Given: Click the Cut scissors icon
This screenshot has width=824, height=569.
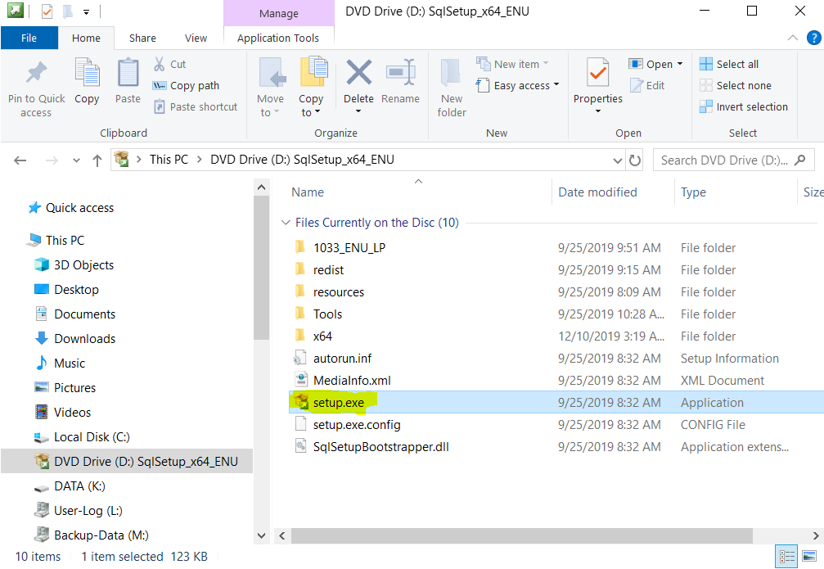Looking at the screenshot, I should pyautogui.click(x=160, y=64).
